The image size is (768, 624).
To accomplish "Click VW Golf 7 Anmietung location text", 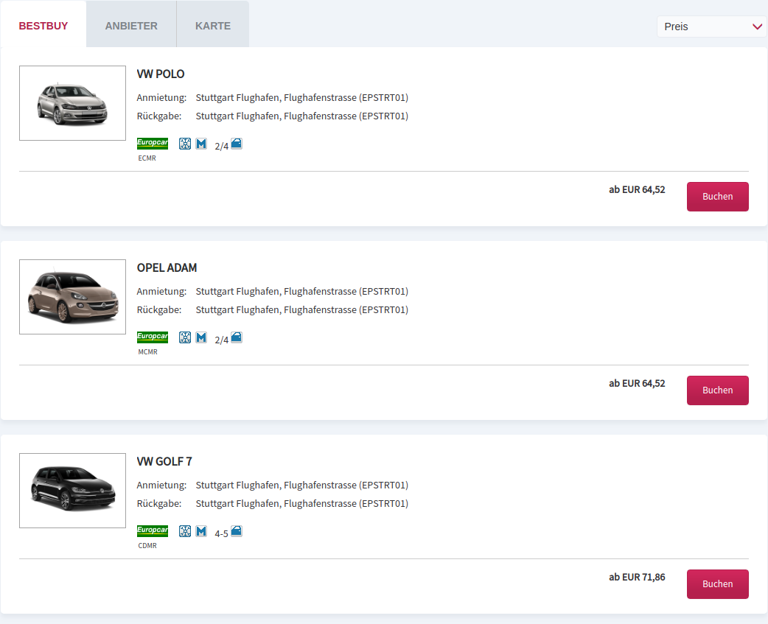I will [301, 485].
